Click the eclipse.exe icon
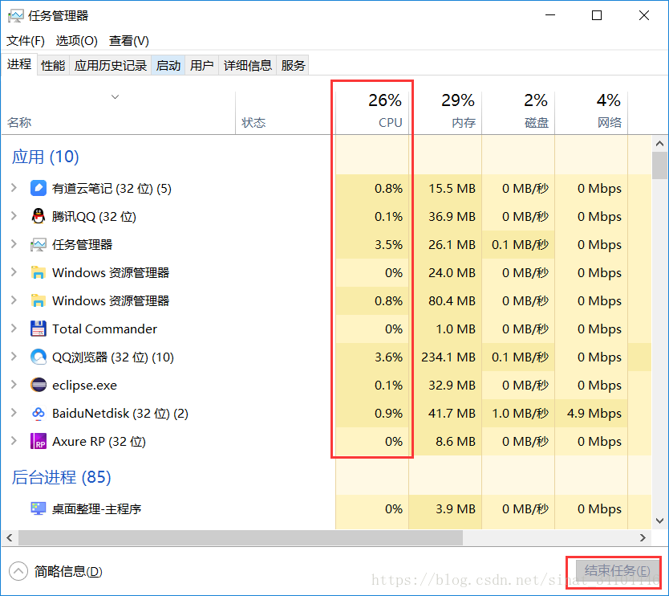The height and width of the screenshot is (596, 669). click(39, 385)
